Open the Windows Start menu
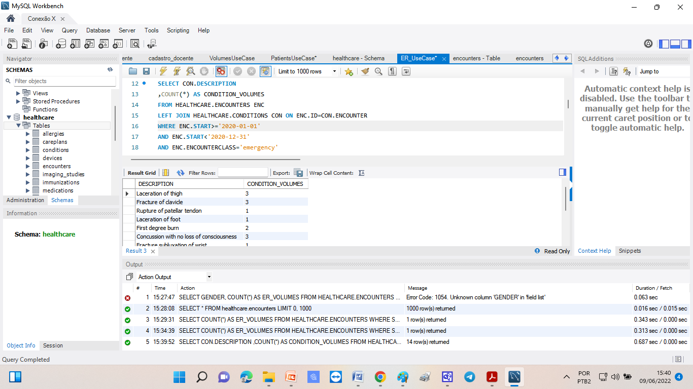 click(180, 377)
